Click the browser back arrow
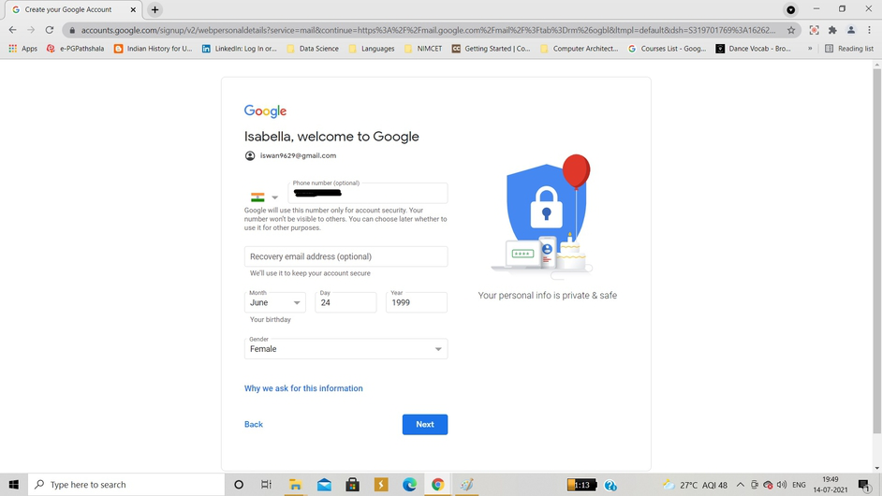Image resolution: width=882 pixels, height=496 pixels. (12, 30)
